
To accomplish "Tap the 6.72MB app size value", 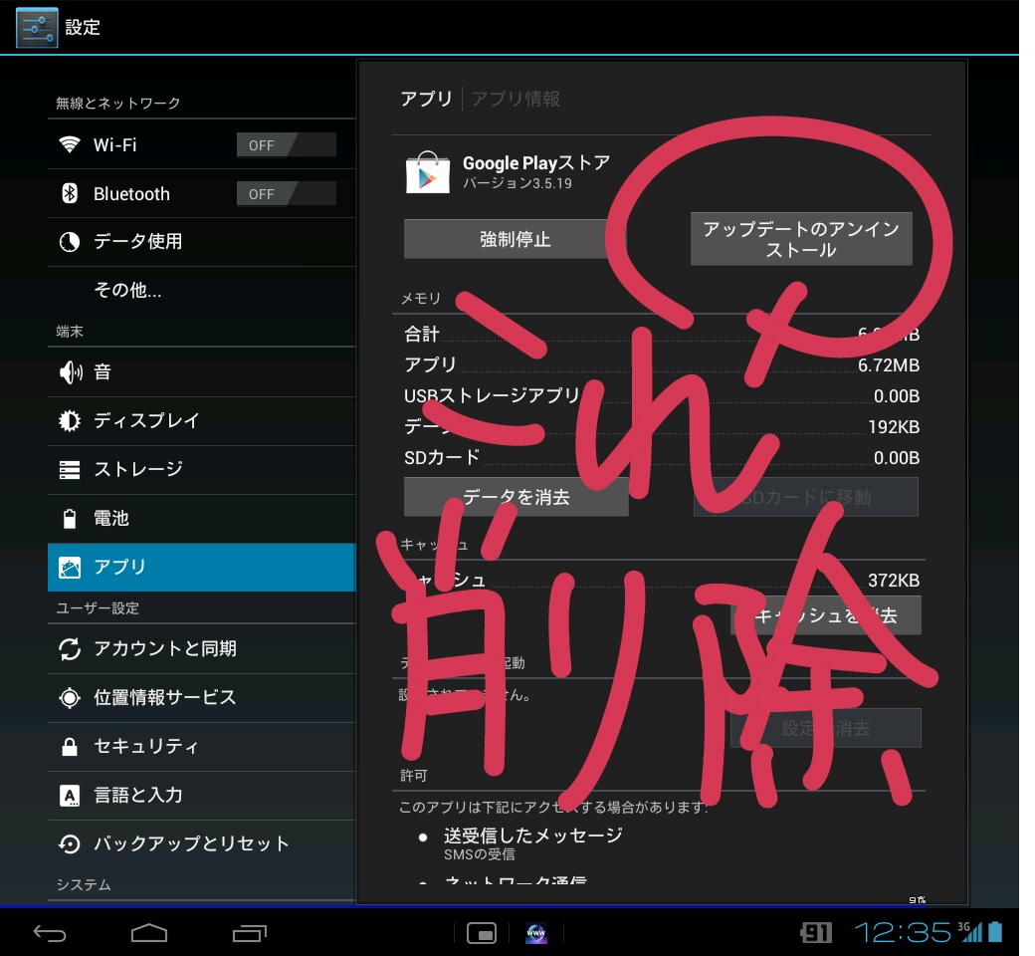I will point(889,365).
